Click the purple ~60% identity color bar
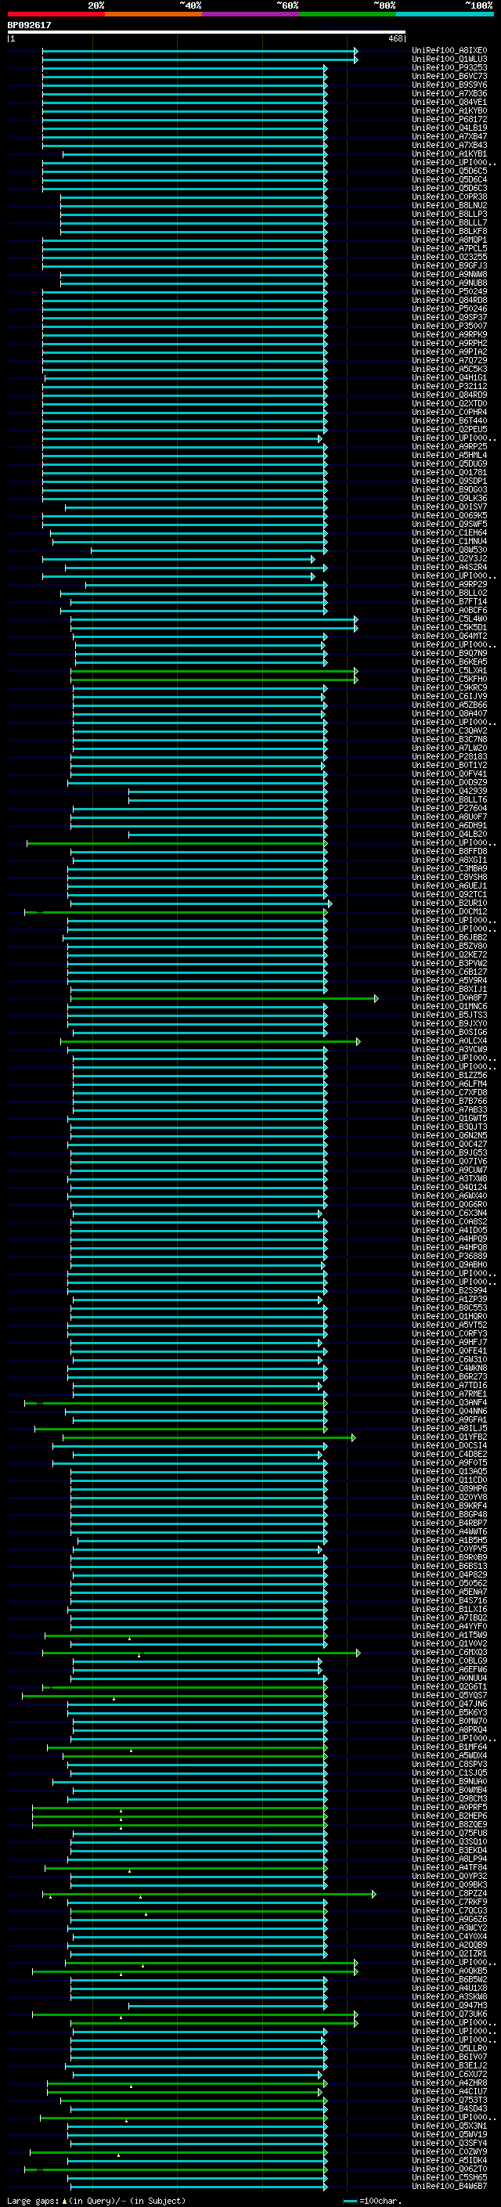This screenshot has height=2207, width=501. pyautogui.click(x=250, y=14)
